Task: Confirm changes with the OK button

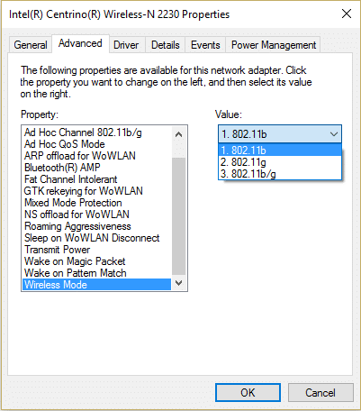Action: [248, 392]
